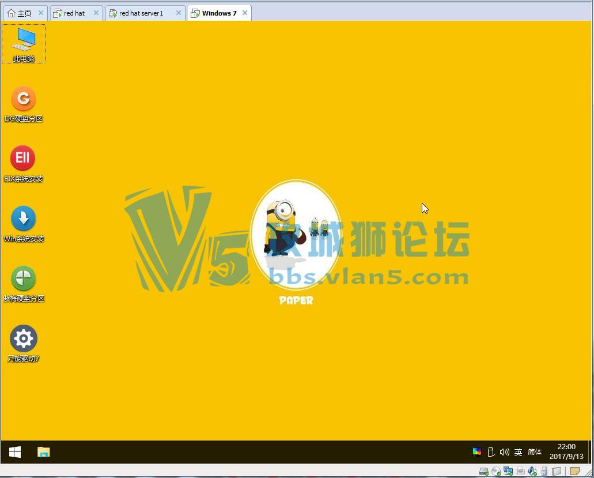Click the 简体 input mode indicator
Image resolution: width=594 pixels, height=478 pixels.
point(535,452)
